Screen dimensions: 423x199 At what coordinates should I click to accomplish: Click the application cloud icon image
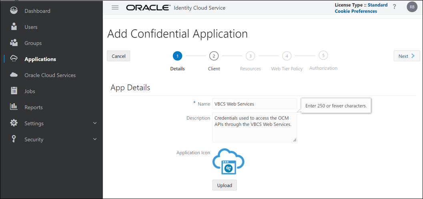(228, 161)
